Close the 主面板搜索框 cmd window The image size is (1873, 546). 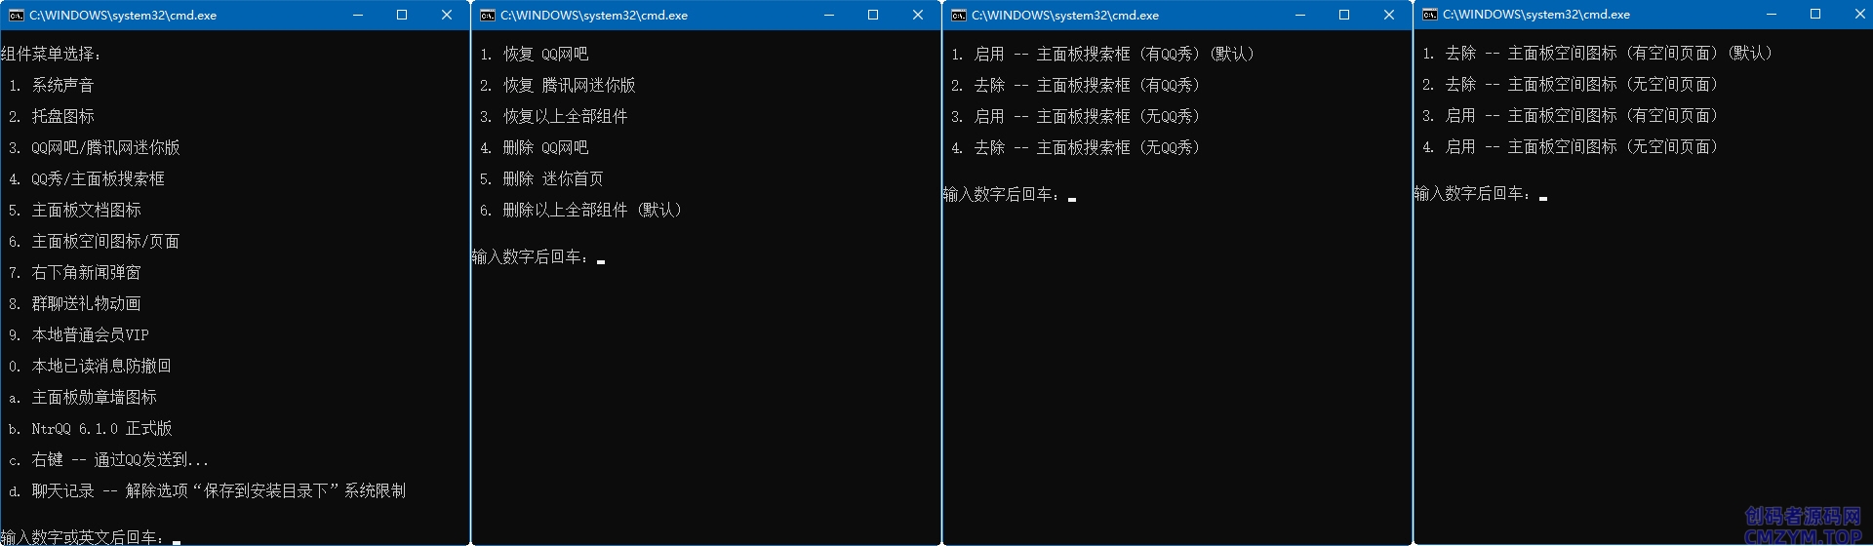(x=1389, y=16)
